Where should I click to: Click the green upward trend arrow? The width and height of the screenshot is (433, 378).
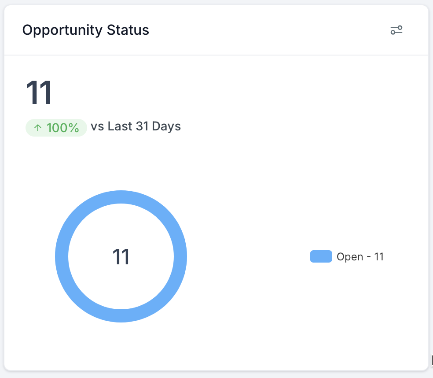pyautogui.click(x=38, y=128)
